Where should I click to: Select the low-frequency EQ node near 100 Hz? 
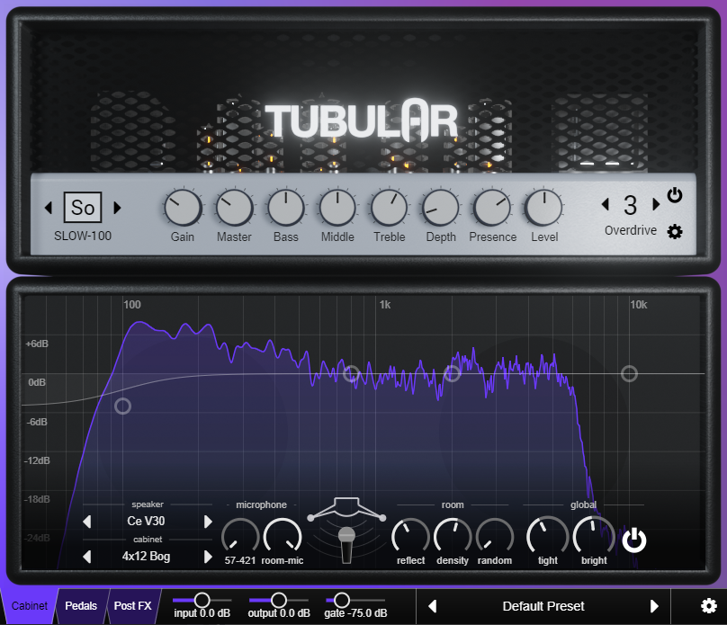[x=123, y=406]
